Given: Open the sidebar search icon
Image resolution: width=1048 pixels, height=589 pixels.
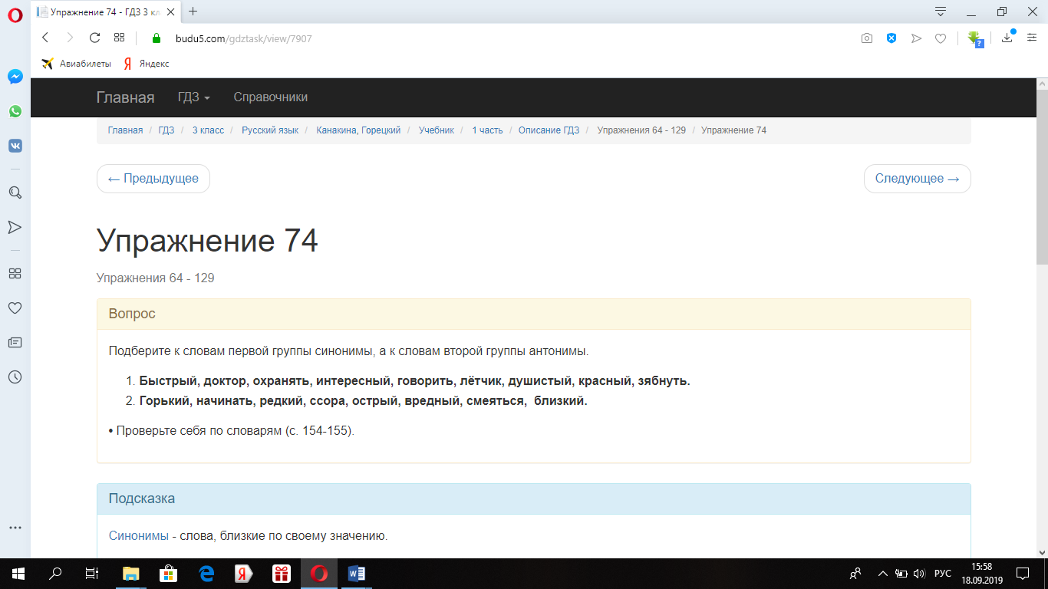Looking at the screenshot, I should click(15, 192).
